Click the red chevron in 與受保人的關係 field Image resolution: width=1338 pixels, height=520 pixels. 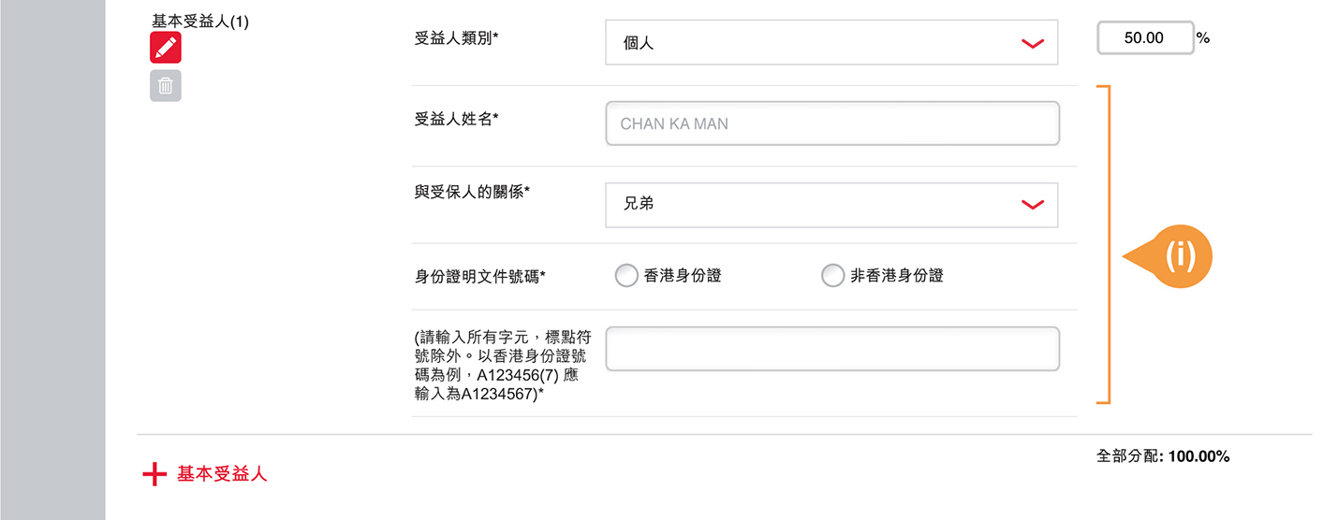(x=1032, y=205)
